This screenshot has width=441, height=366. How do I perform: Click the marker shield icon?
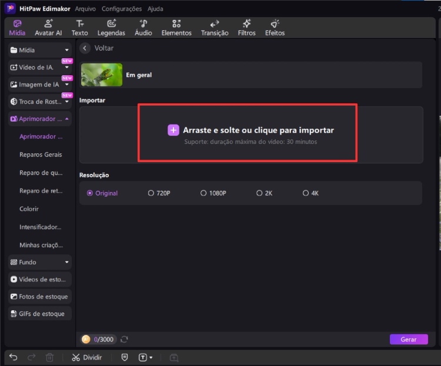pos(125,357)
